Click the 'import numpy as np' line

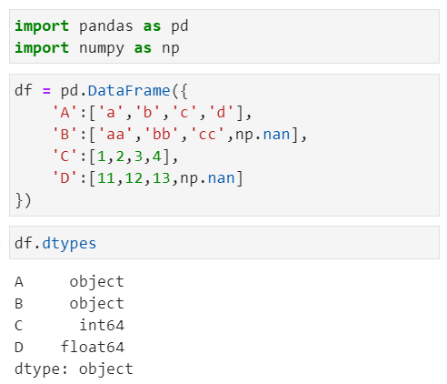coord(97,48)
